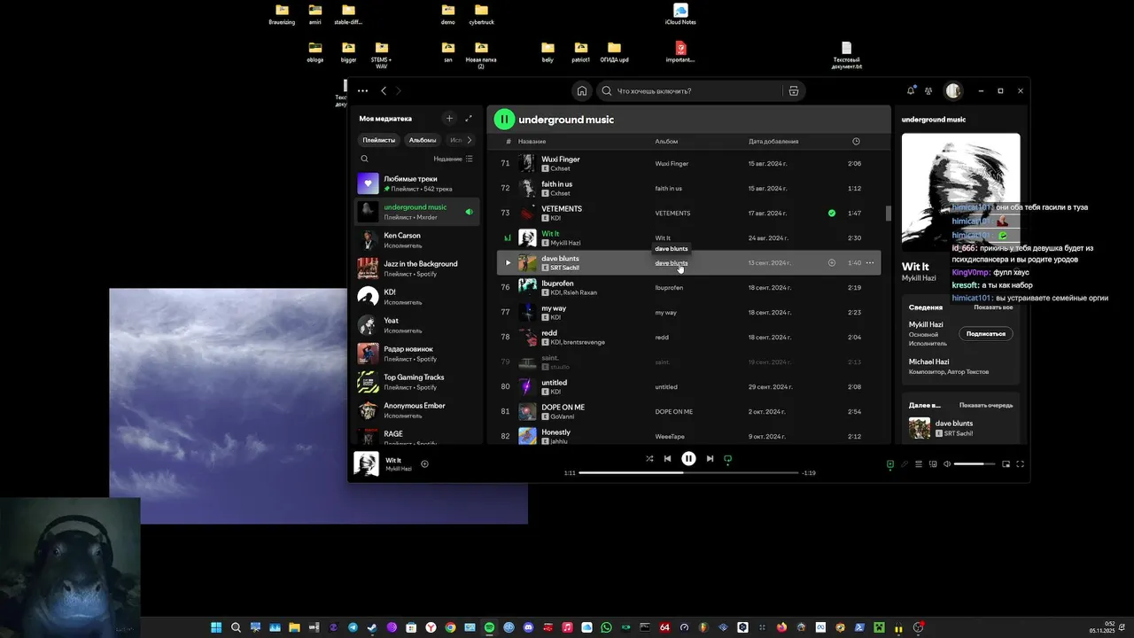Seek on the song progress bar
This screenshot has width=1134, height=638.
tap(688, 472)
